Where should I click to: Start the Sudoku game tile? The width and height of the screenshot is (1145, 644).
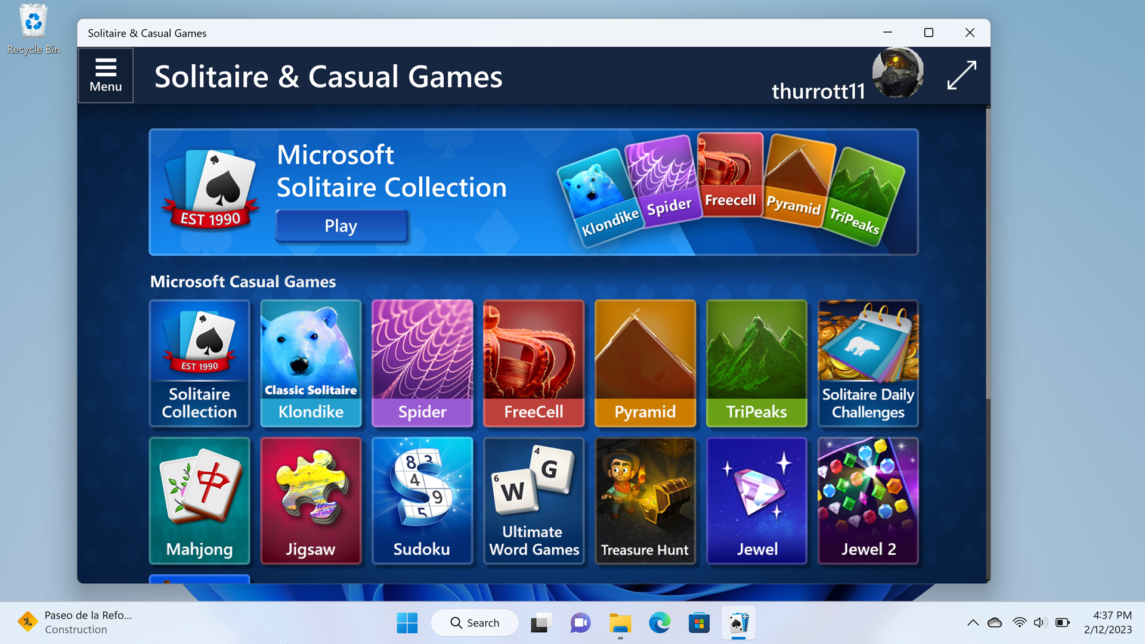[422, 501]
